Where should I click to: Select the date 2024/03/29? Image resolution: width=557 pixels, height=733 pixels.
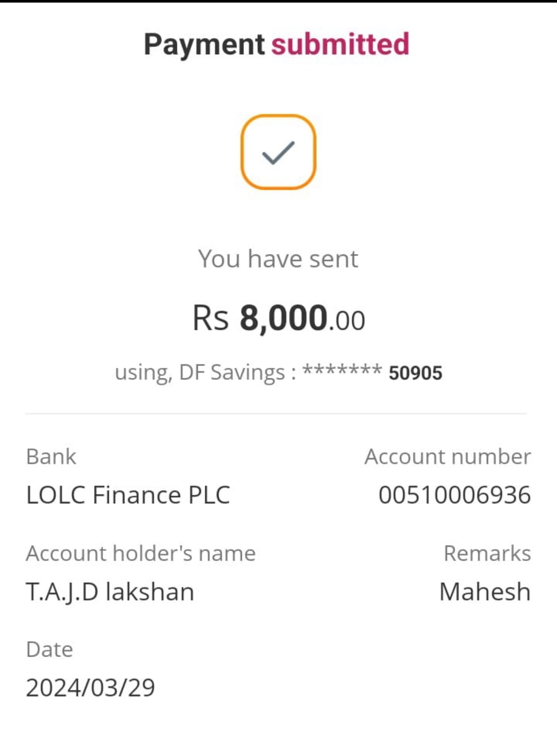coord(90,688)
